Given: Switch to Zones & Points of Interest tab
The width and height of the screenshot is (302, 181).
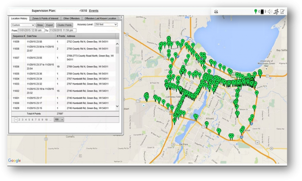Looking at the screenshot, I should pos(46,19).
